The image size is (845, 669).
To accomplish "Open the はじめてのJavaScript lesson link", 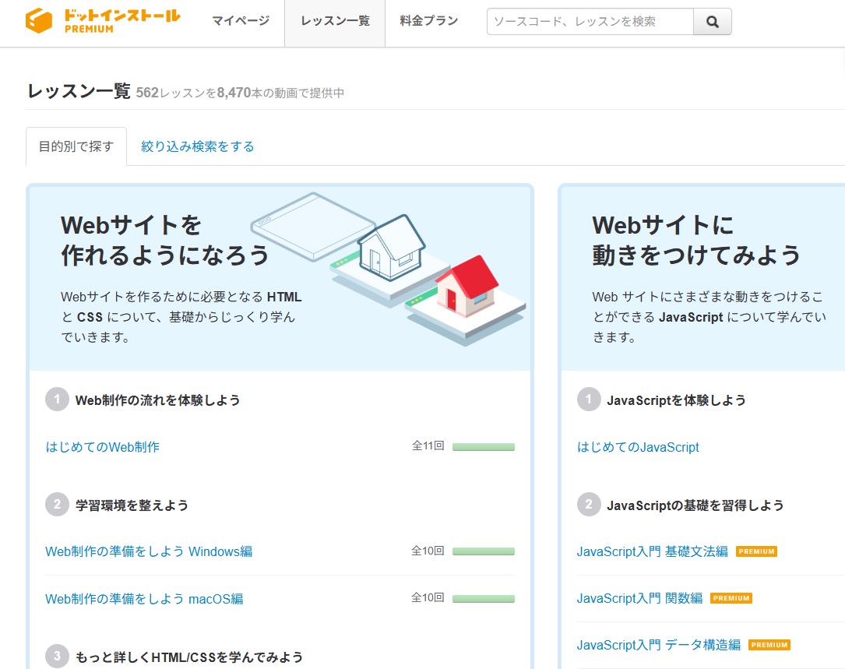I will click(637, 447).
